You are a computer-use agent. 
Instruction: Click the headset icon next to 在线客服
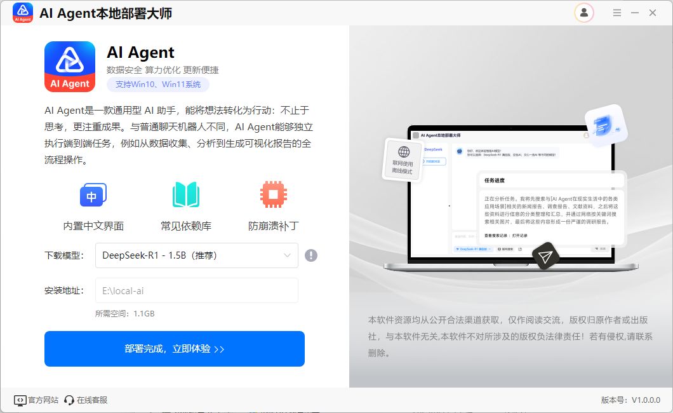(69, 400)
